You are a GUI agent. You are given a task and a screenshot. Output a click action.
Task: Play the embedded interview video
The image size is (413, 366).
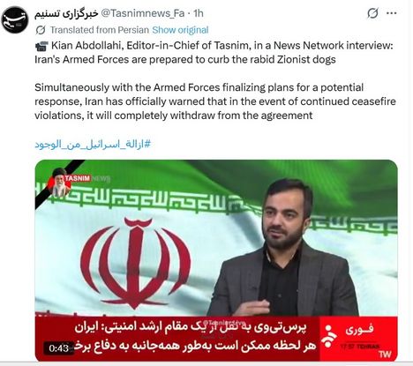point(216,260)
